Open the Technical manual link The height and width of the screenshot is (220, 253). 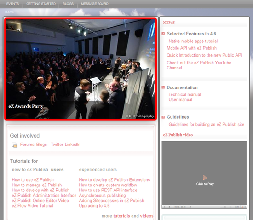pyautogui.click(x=185, y=94)
